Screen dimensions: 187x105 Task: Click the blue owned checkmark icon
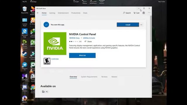coord(46,24)
